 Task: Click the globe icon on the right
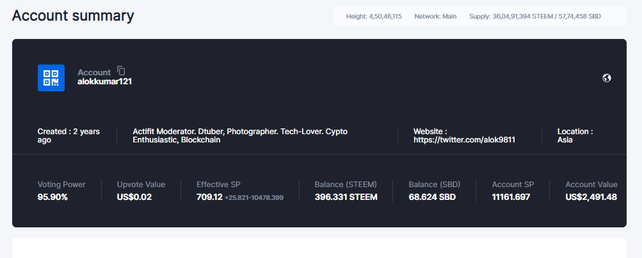607,78
